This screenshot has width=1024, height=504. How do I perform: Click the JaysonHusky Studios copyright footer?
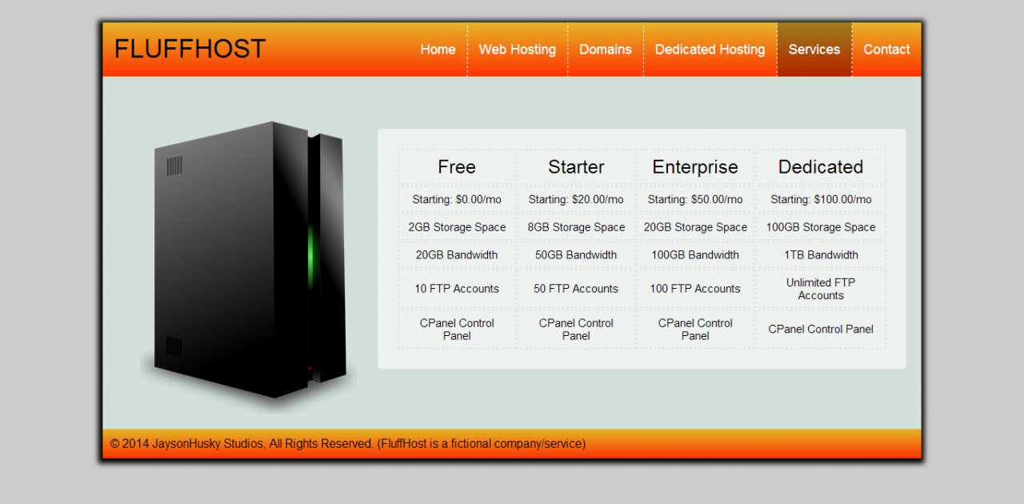click(348, 443)
